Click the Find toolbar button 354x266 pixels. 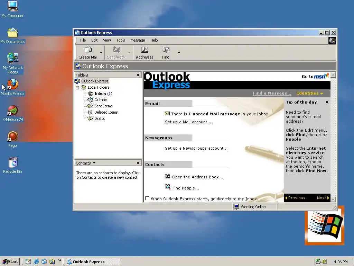pos(166,53)
